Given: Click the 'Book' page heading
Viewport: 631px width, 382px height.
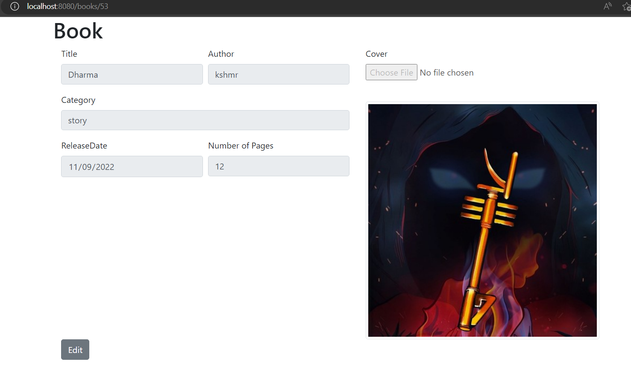Looking at the screenshot, I should tap(78, 31).
